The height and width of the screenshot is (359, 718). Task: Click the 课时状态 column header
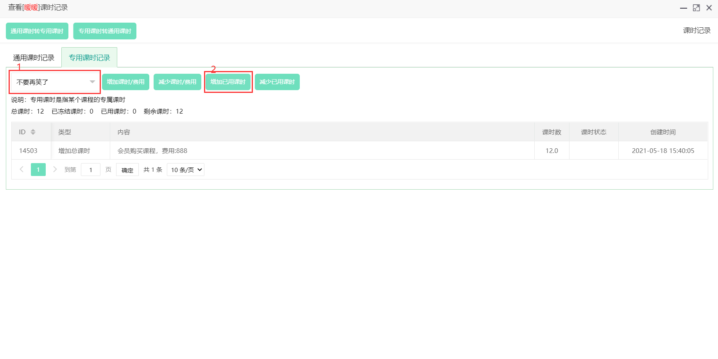click(x=594, y=132)
